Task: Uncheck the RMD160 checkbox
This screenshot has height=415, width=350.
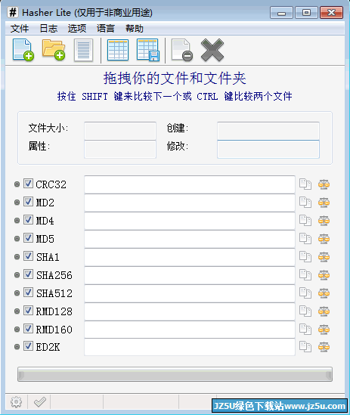Action: coord(28,329)
